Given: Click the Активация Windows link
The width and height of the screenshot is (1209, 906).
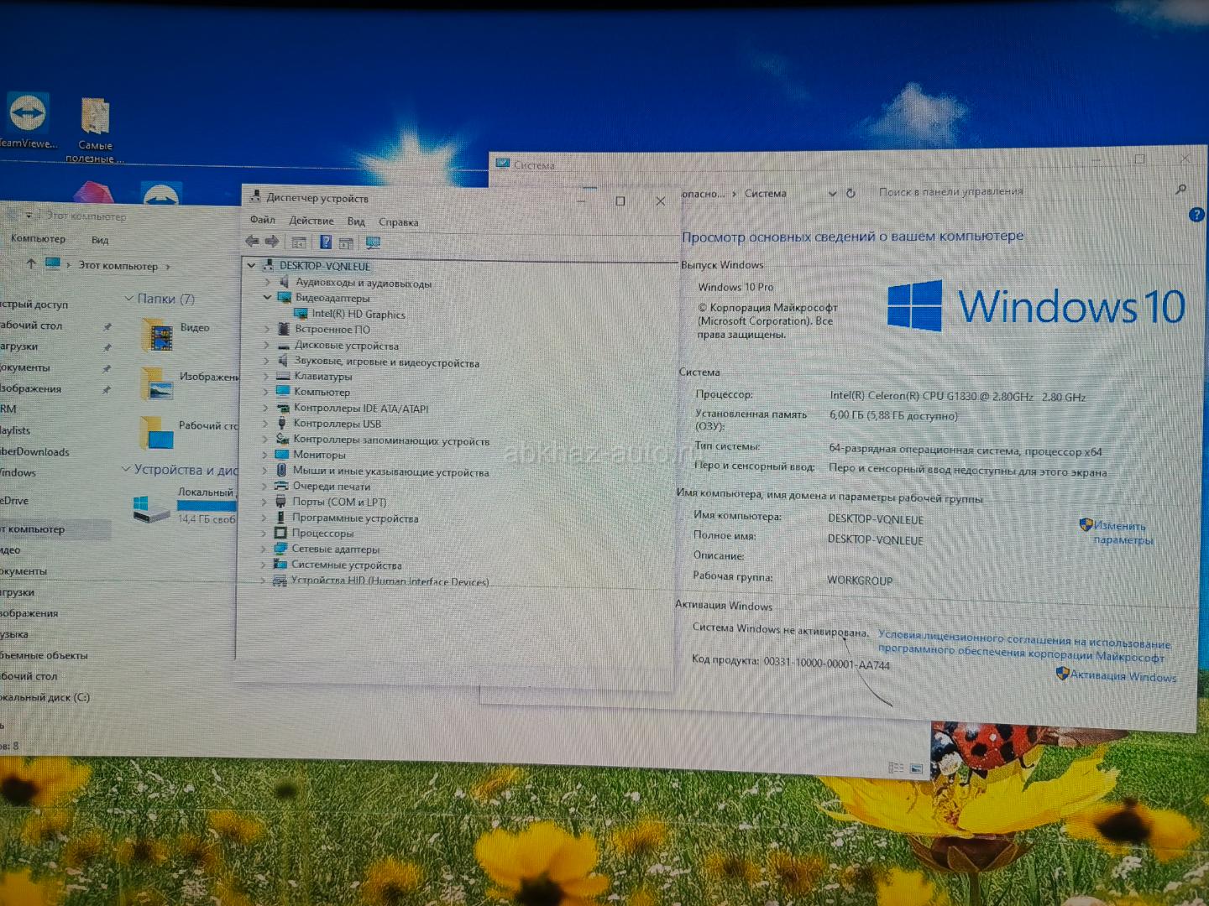Looking at the screenshot, I should pos(1123,676).
